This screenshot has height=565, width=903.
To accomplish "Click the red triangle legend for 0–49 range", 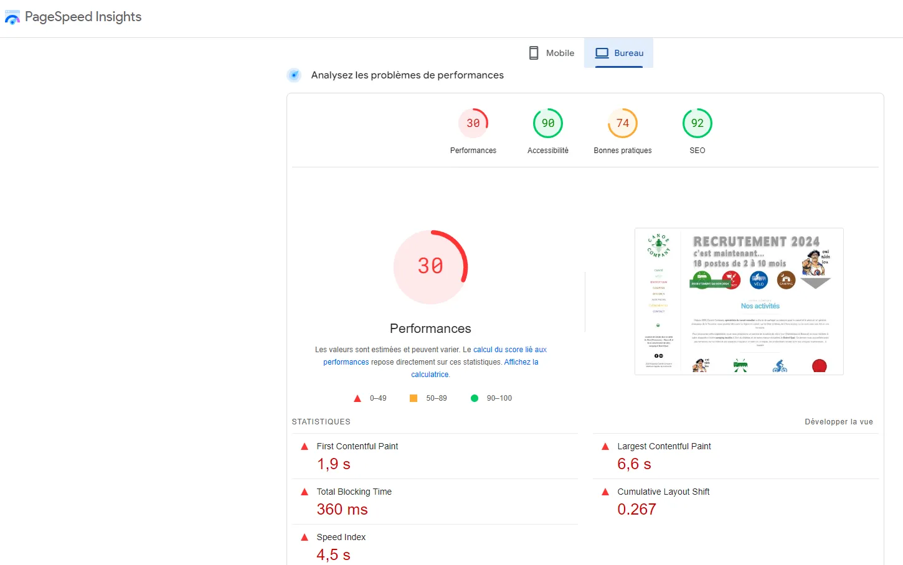I will (357, 398).
